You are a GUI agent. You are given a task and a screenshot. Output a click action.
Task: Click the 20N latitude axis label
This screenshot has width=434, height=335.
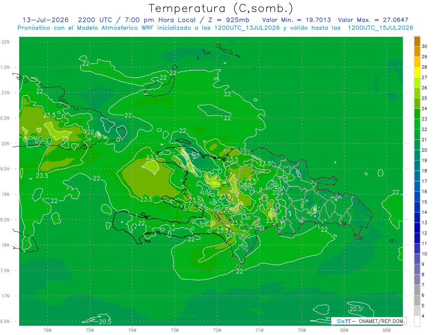tap(6, 143)
